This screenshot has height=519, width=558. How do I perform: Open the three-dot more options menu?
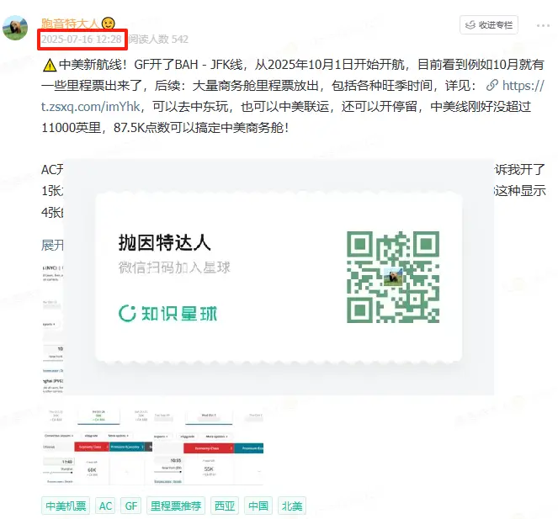[x=543, y=25]
